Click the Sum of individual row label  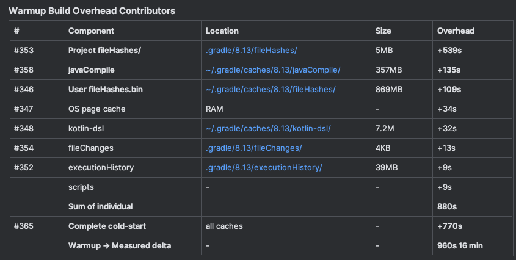click(100, 206)
